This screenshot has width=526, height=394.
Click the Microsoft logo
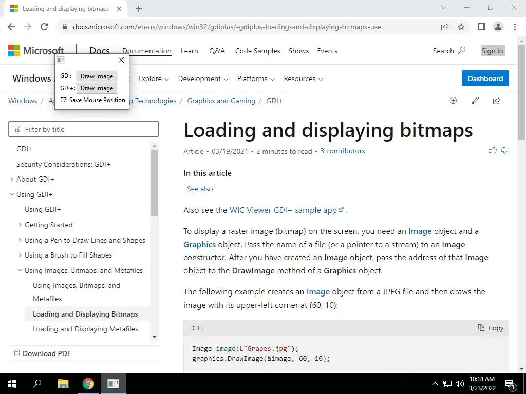[x=36, y=51]
